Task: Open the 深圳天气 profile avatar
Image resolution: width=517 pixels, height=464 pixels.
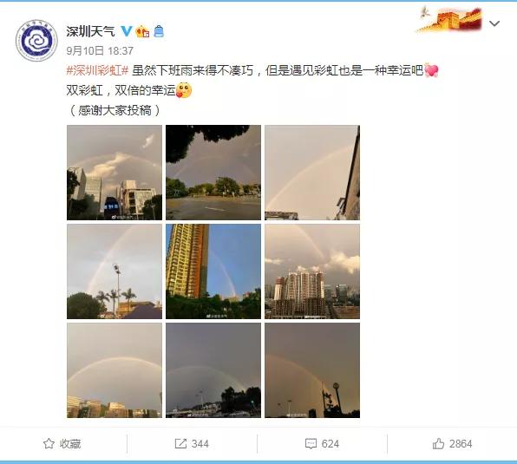Action: click(36, 41)
